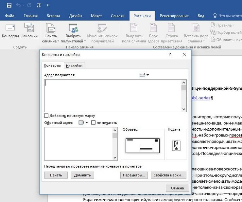Switch to the Наклейки tab in dialog

[x=74, y=66]
